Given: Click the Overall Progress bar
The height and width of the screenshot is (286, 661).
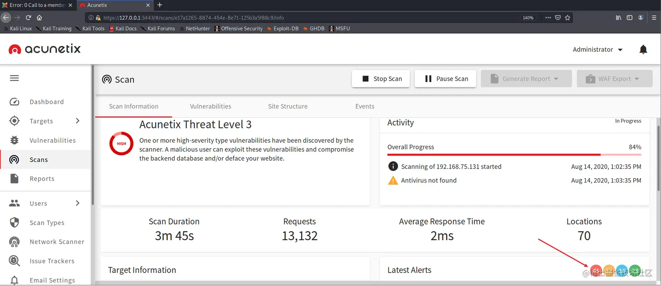Looking at the screenshot, I should 514,155.
